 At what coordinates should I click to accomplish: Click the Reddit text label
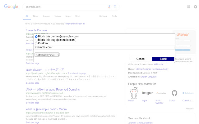(131, 100)
